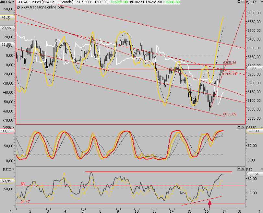Click date 10 on the time axis
This screenshot has width=263, height=213.
click(137, 211)
